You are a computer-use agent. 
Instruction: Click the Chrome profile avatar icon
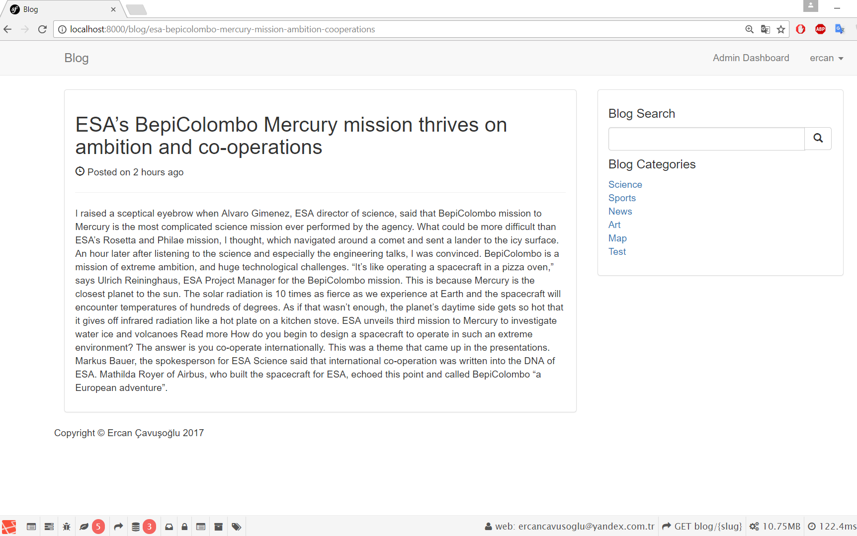(810, 6)
